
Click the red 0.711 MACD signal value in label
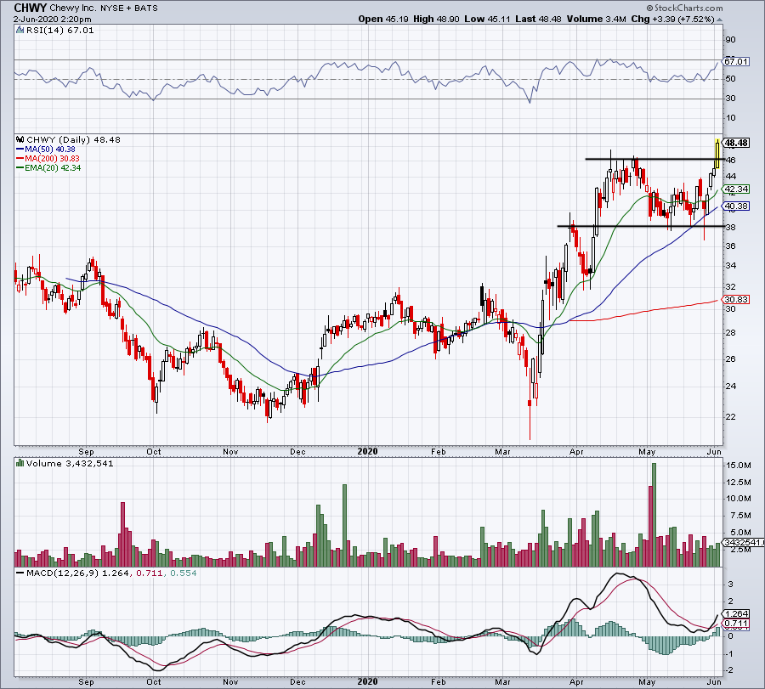tap(150, 573)
